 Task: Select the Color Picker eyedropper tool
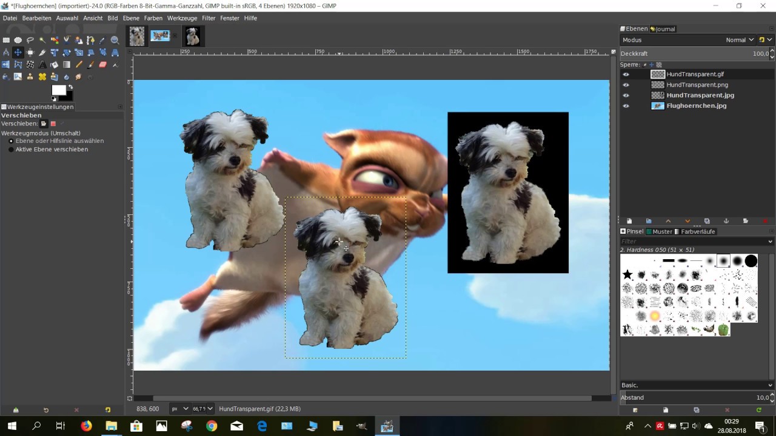click(103, 41)
